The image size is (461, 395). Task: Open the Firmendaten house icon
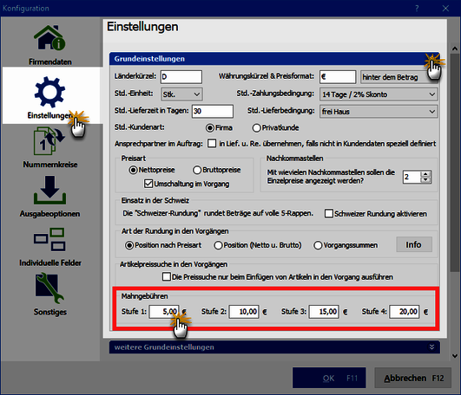[50, 37]
